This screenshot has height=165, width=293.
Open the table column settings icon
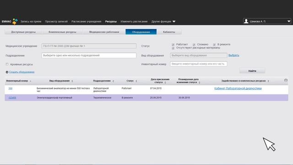coord(286,80)
